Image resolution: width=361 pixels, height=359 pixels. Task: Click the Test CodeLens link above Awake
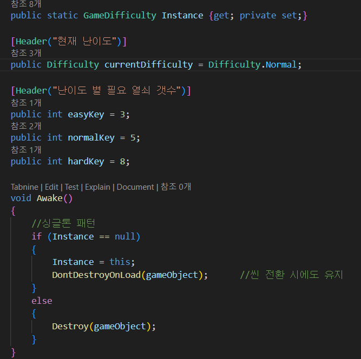tap(71, 187)
